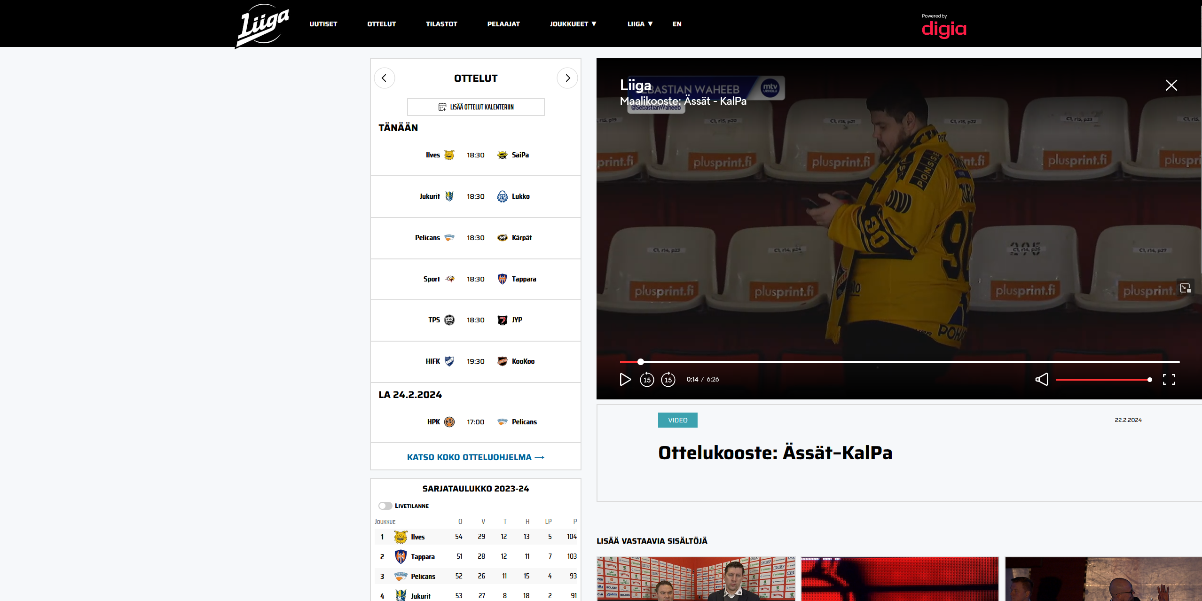Open the Pelaajat menu item

[503, 24]
